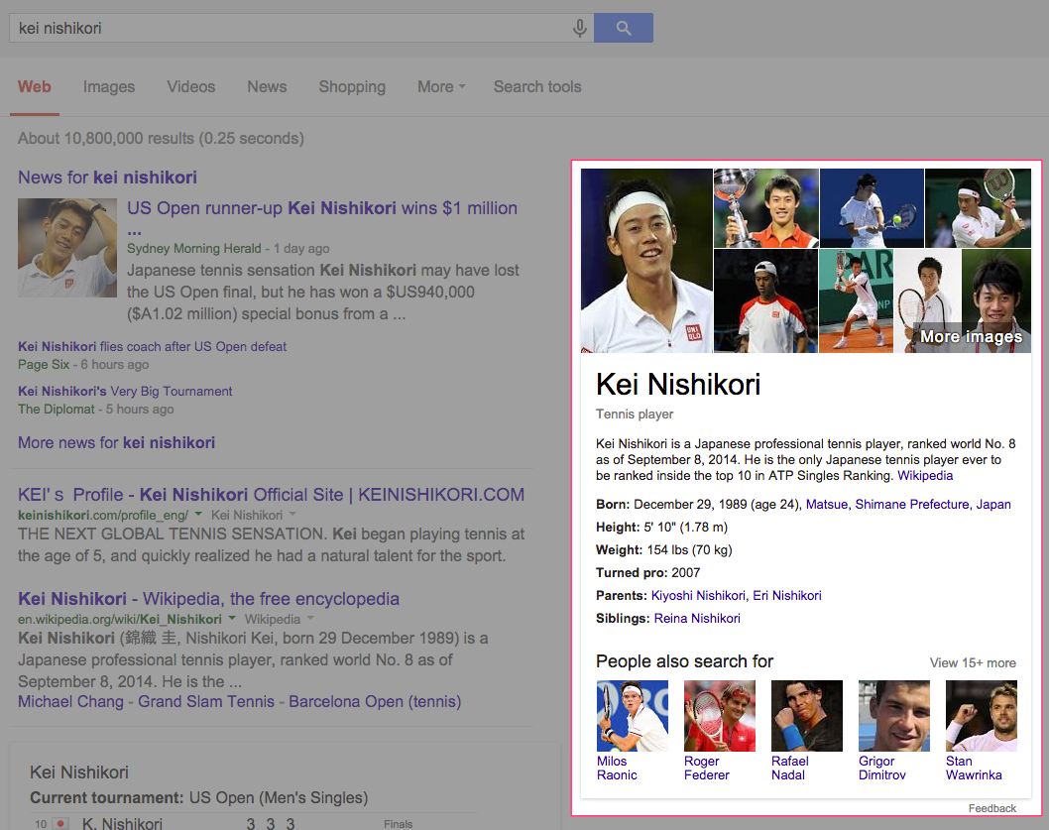Switch to the Images tab

click(109, 87)
